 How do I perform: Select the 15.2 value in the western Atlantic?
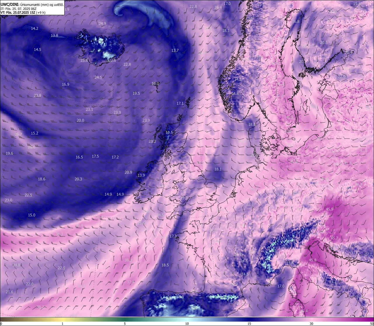click(x=34, y=133)
